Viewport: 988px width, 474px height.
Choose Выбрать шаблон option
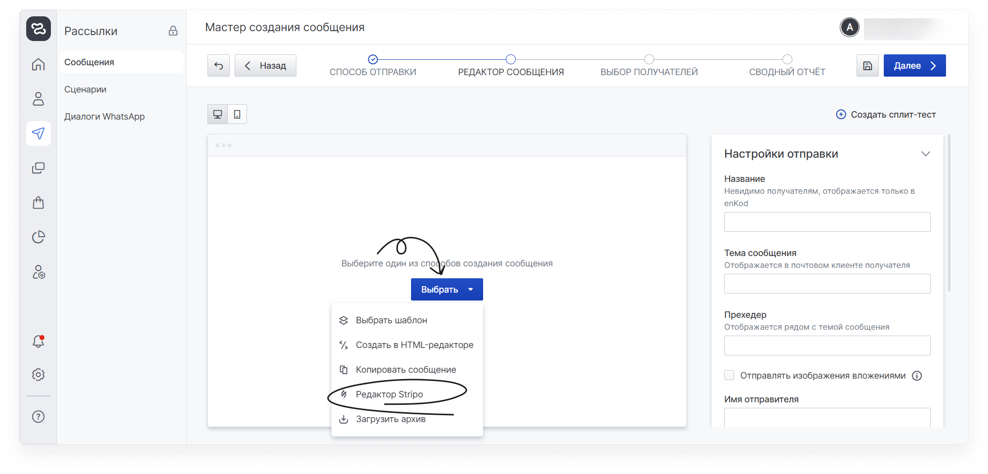point(407,320)
